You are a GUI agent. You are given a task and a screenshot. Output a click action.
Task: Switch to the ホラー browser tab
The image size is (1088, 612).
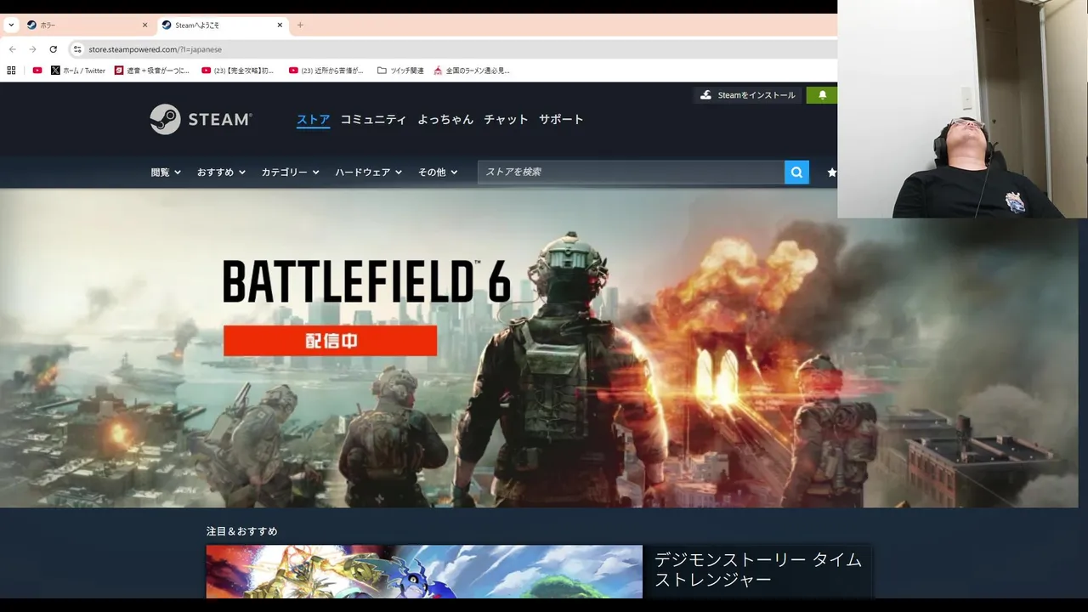(87, 25)
